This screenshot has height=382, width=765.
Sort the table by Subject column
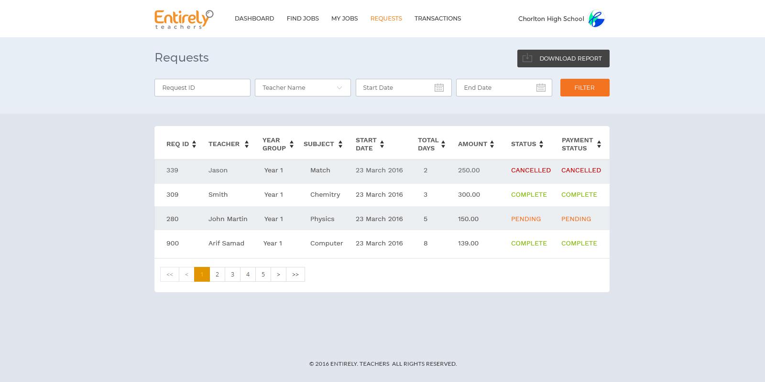pos(340,144)
